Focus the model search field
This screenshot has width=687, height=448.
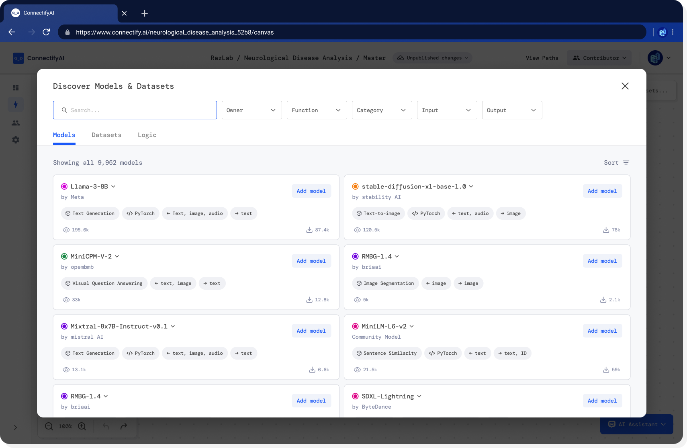(135, 110)
